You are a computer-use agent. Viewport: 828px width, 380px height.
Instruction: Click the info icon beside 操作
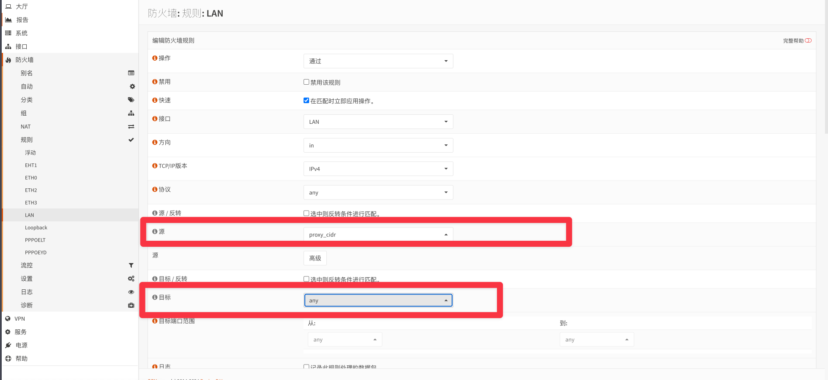coord(155,58)
